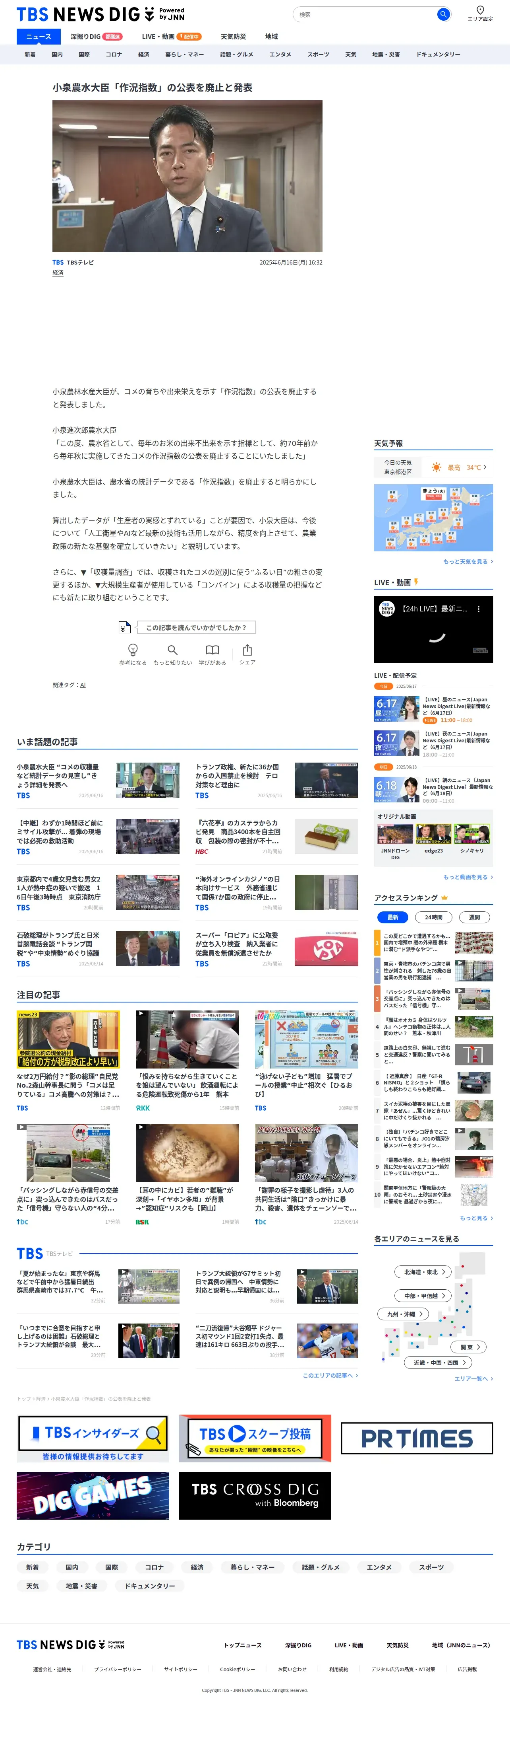Switch access ranking to 24時間
This screenshot has height=1746, width=510.
click(434, 917)
